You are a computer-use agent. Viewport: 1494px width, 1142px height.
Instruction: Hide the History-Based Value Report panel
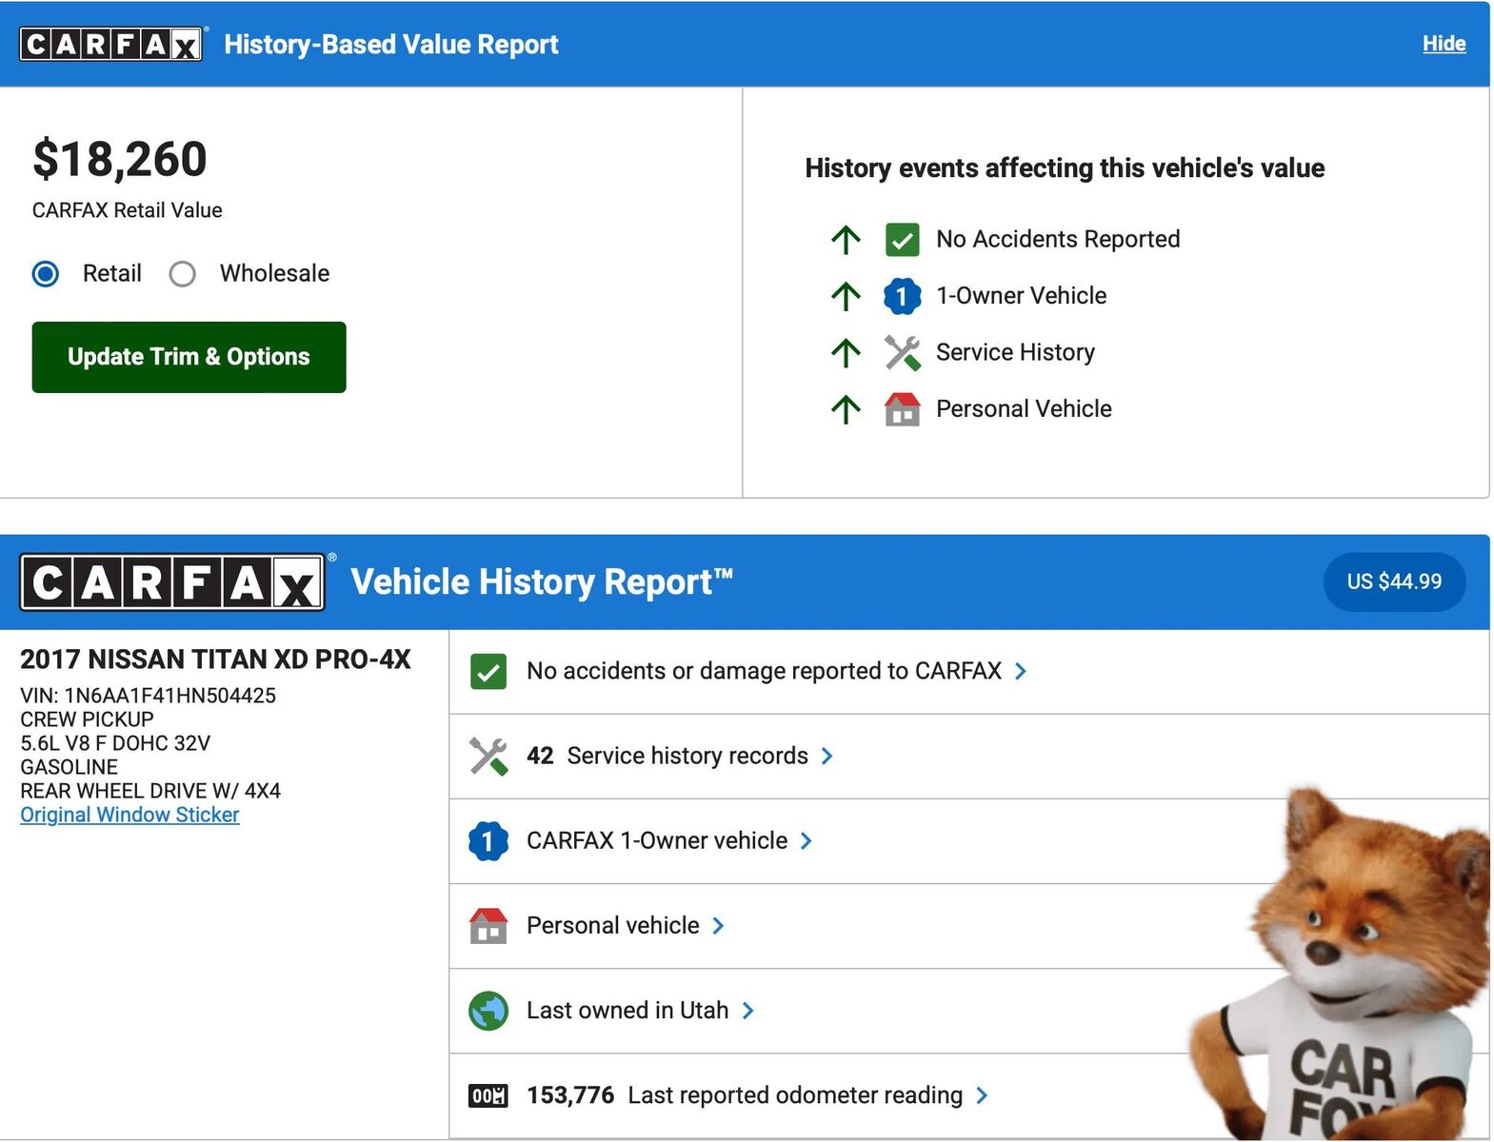[1443, 44]
